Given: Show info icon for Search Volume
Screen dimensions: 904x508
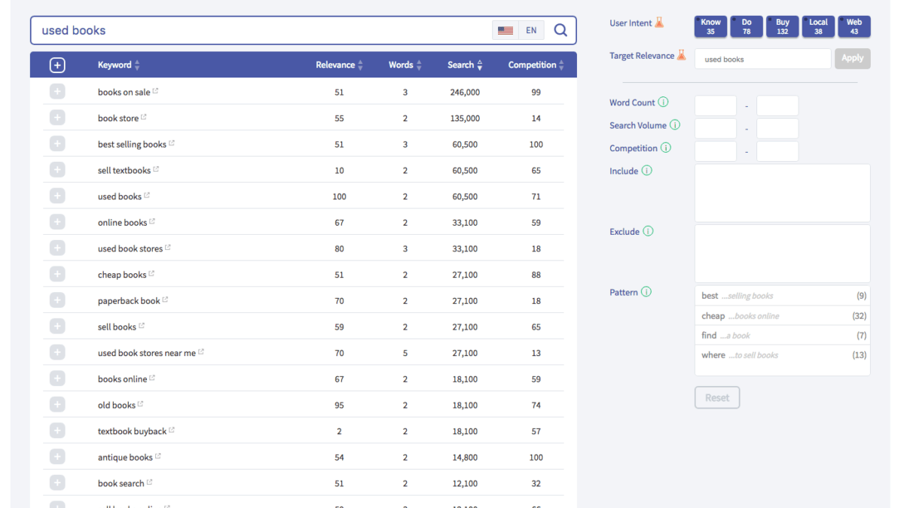Looking at the screenshot, I should click(675, 125).
